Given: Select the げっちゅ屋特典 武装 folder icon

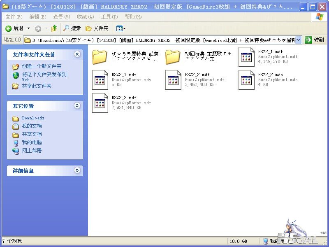Looking at the screenshot, I should tap(100, 57).
